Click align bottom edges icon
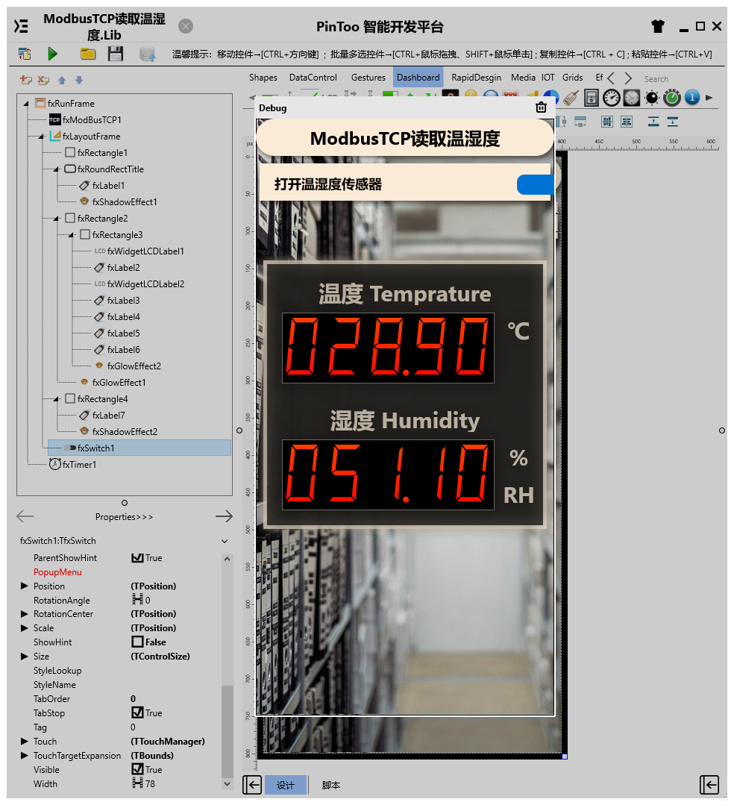 tap(672, 122)
